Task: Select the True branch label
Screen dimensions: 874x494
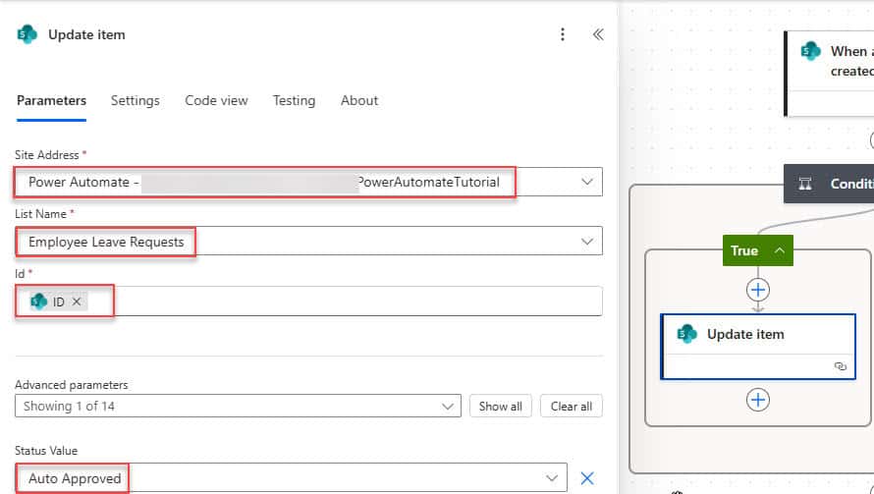Action: [x=744, y=250]
